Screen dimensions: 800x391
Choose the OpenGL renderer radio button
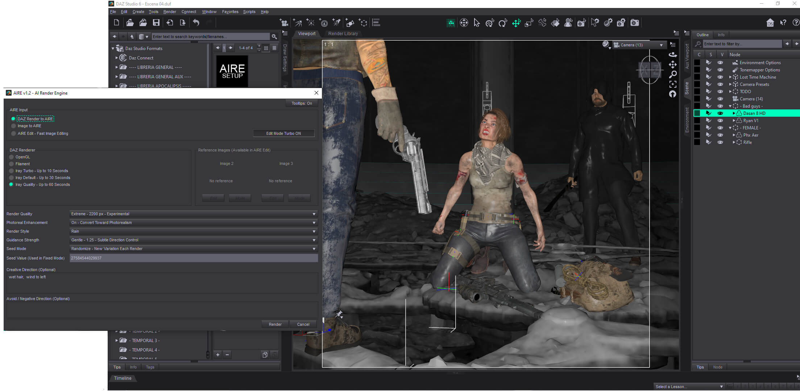11,157
